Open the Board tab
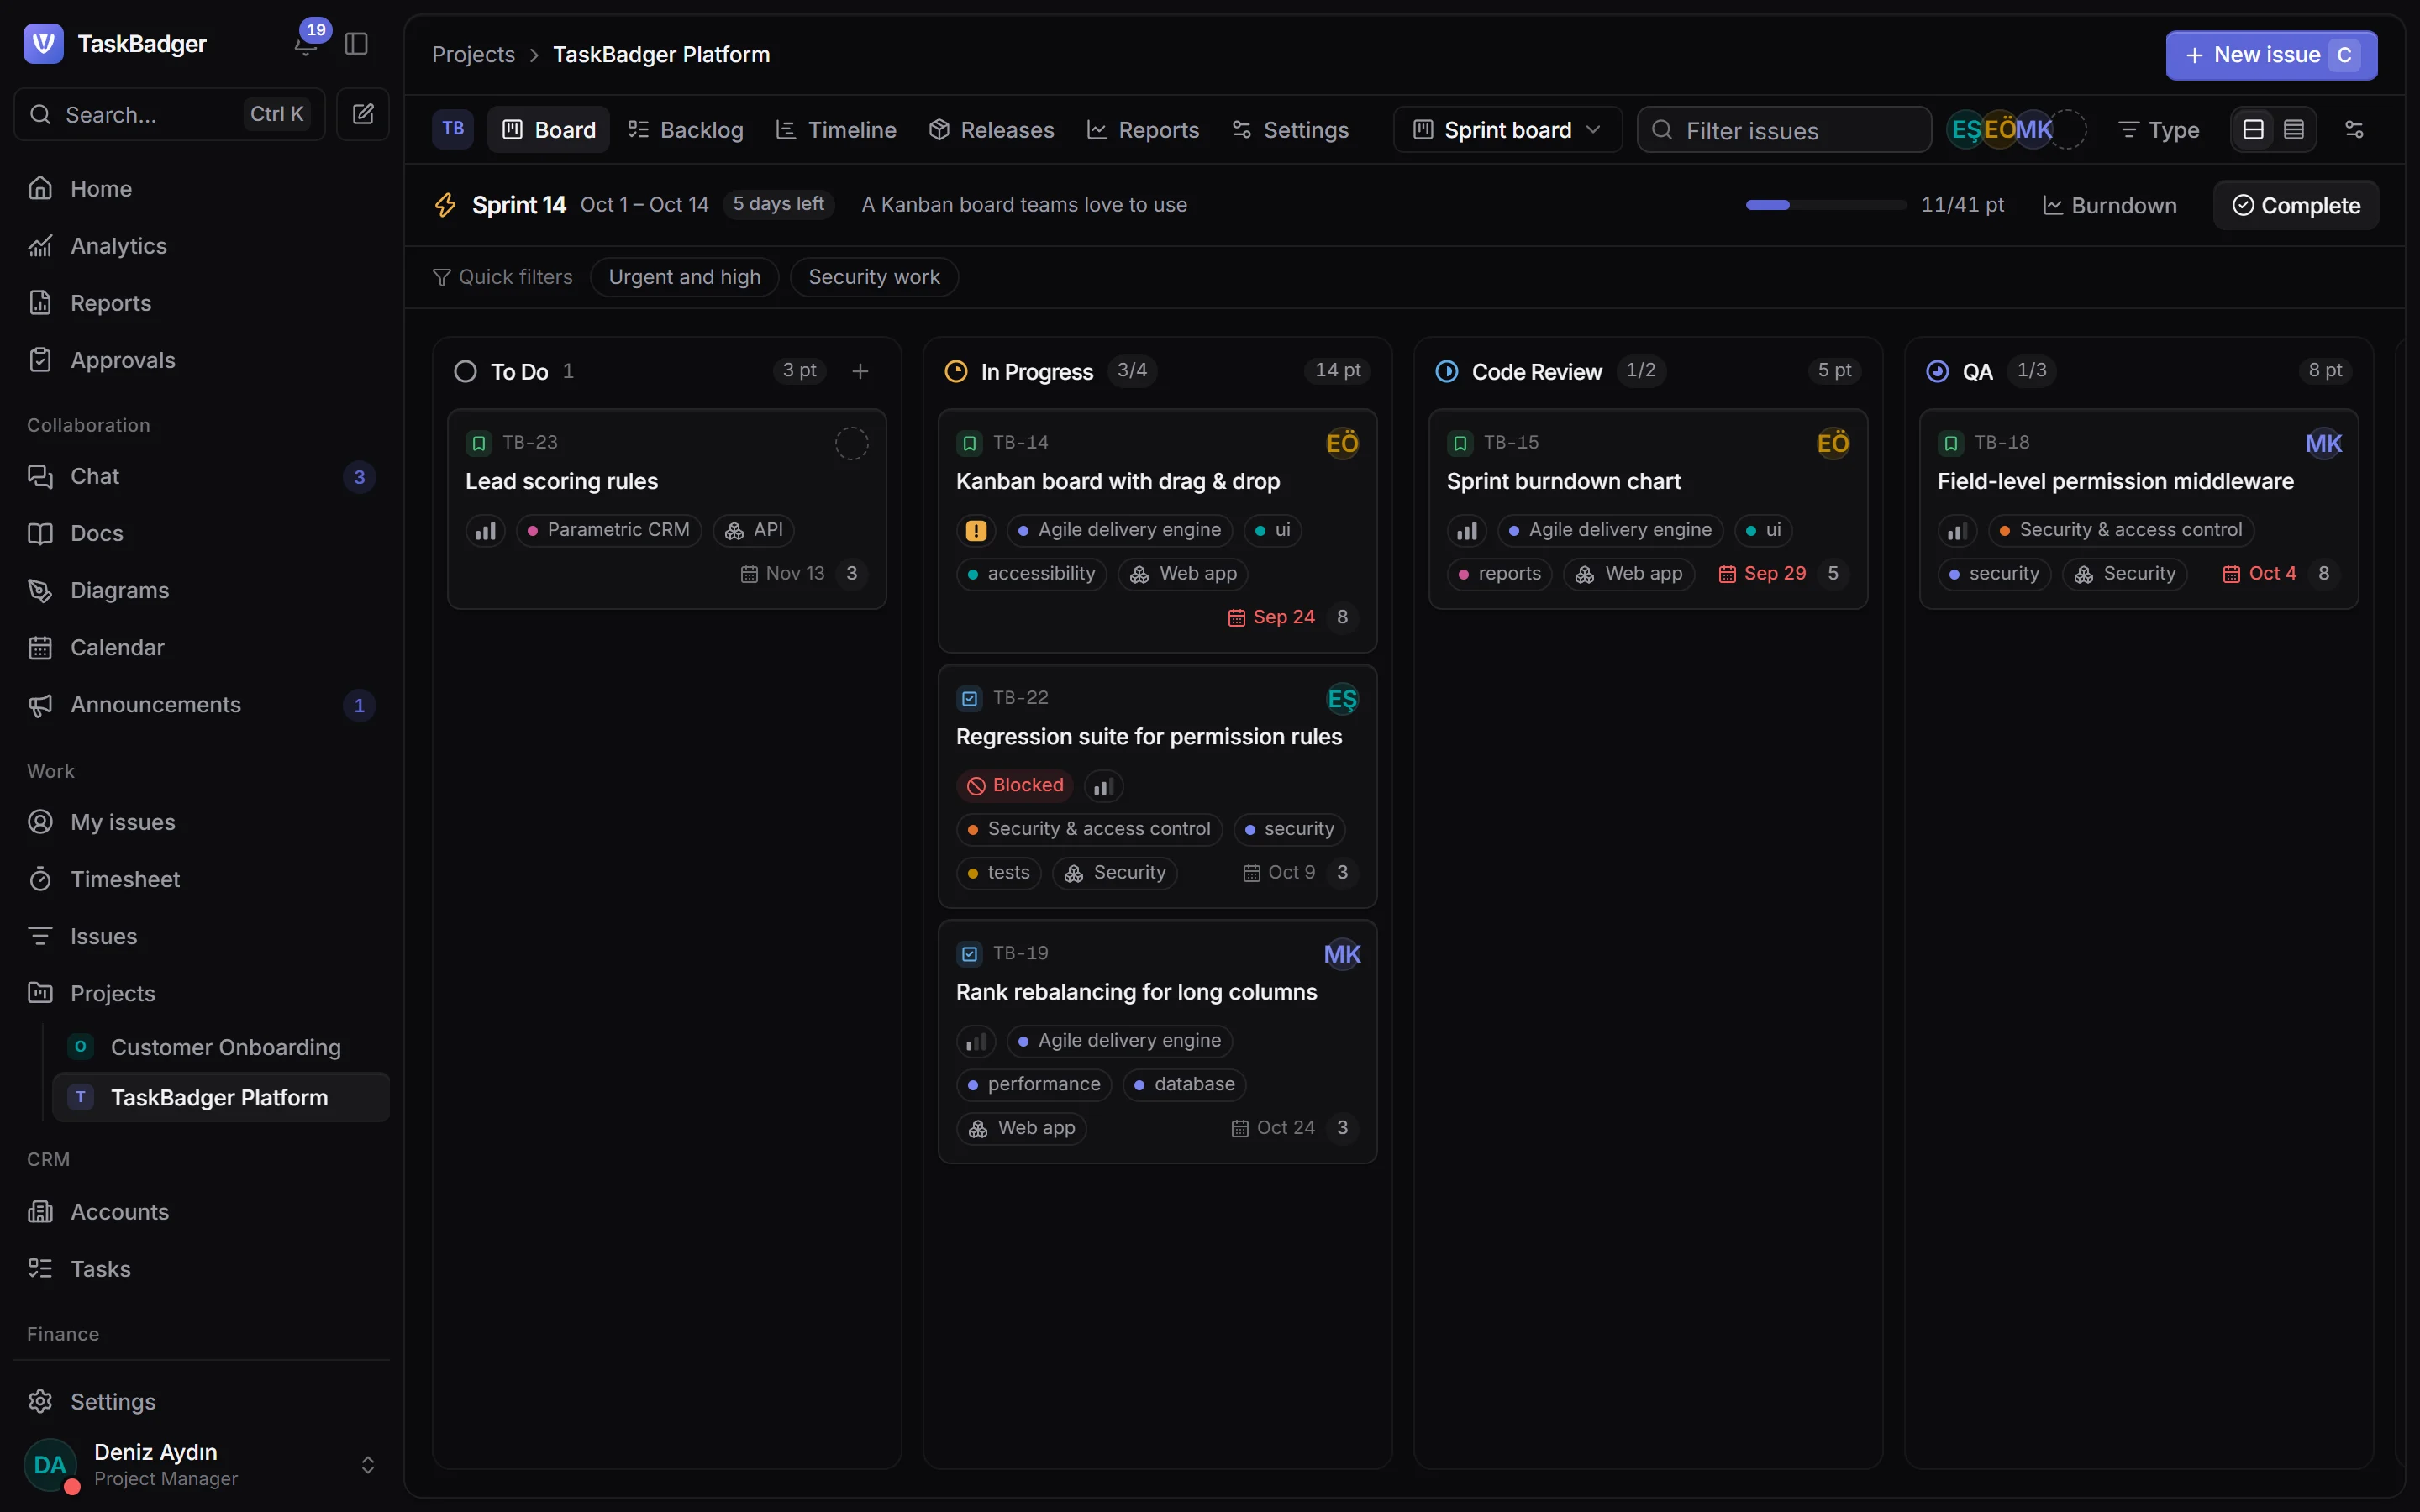The height and width of the screenshot is (1512, 2420). pyautogui.click(x=549, y=130)
